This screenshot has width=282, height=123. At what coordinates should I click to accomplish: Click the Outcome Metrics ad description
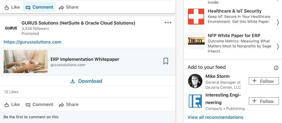click(239, 46)
